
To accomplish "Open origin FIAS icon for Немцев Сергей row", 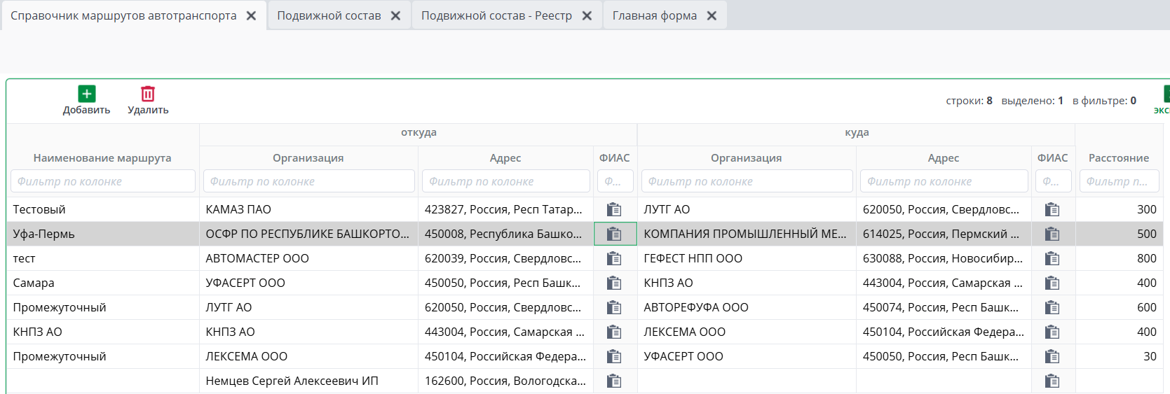I will coord(614,381).
